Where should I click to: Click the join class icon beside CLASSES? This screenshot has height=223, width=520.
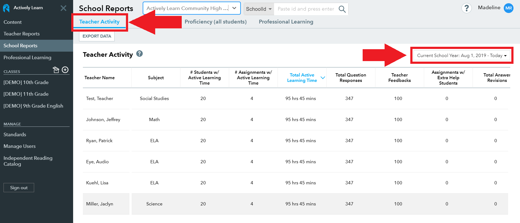pyautogui.click(x=56, y=70)
